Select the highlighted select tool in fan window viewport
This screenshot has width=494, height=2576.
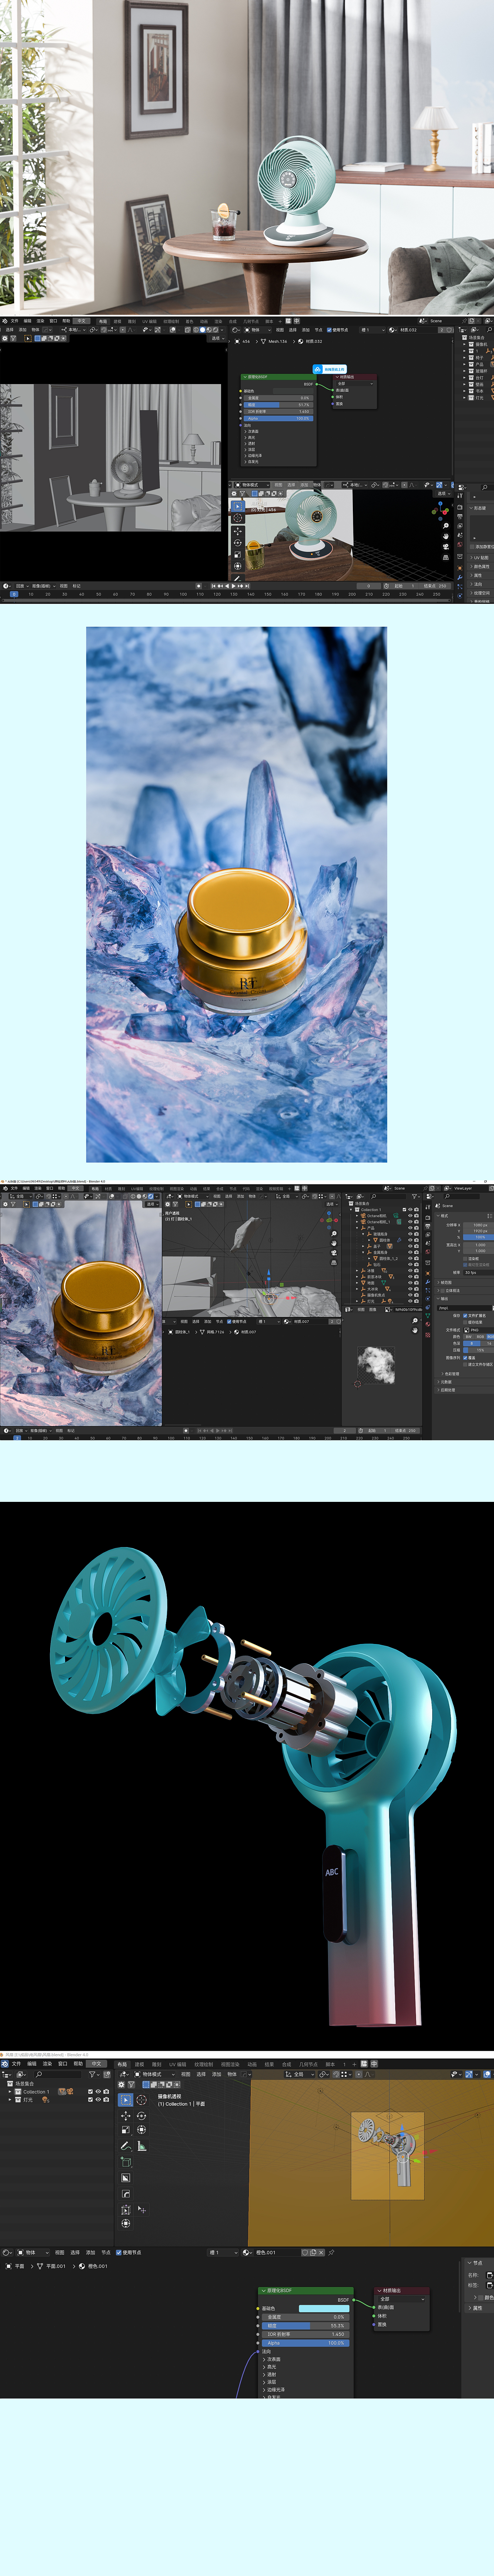pyautogui.click(x=237, y=506)
